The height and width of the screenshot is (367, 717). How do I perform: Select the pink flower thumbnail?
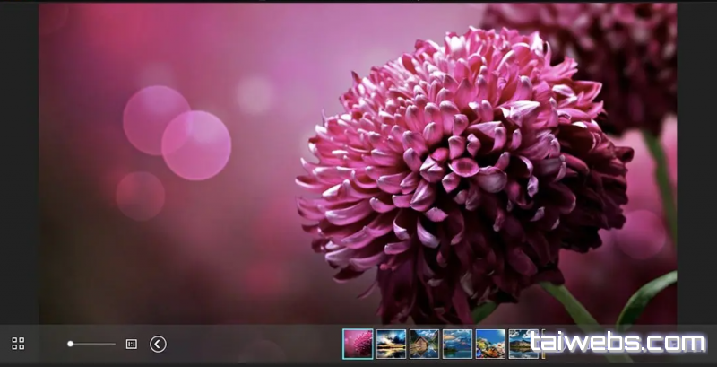(x=358, y=344)
